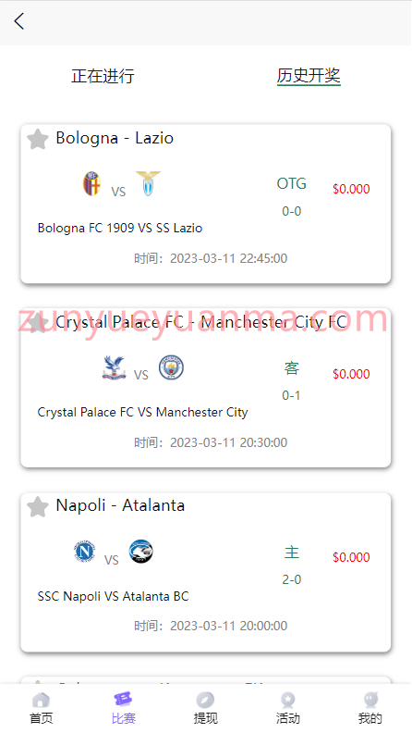Image resolution: width=412 pixels, height=733 pixels.
Task: Open the Napoli - Atalanta match title
Action: 120,505
